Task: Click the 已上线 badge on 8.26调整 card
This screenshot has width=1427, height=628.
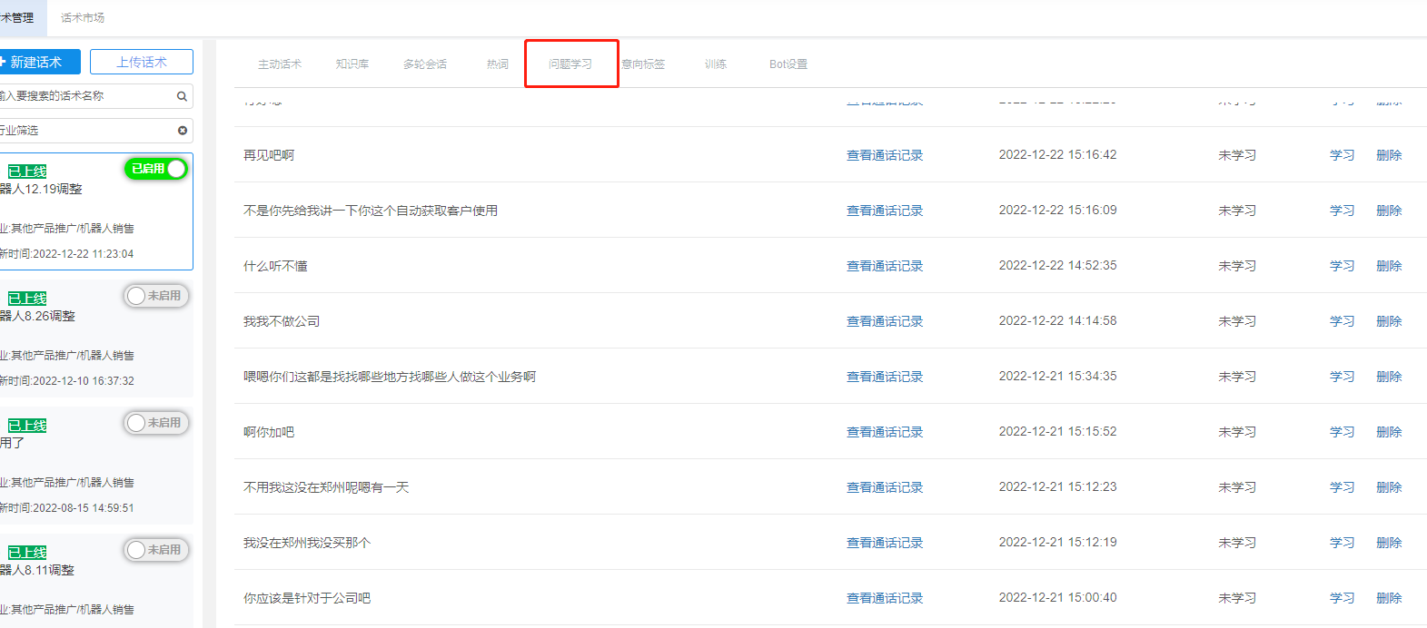Action: tap(27, 299)
